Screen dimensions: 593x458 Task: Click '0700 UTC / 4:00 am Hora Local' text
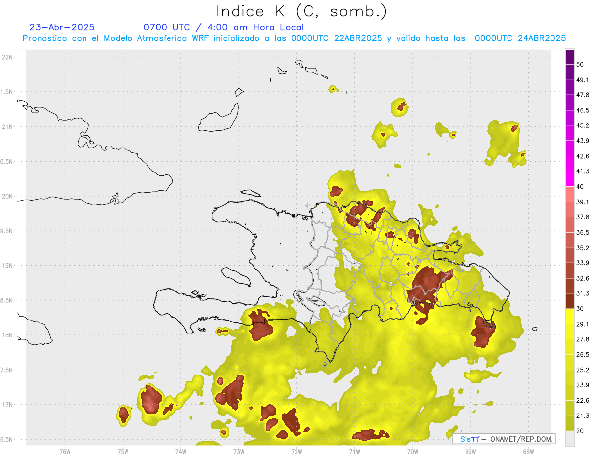pos(224,27)
